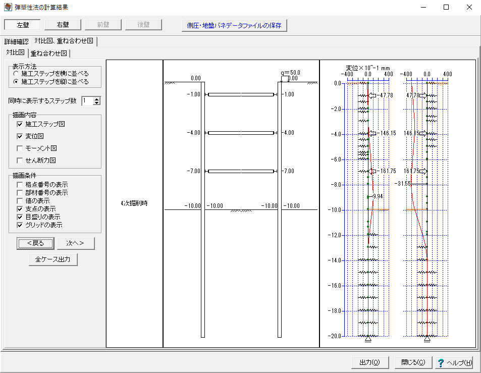The image size is (481, 373).
Task: Click the app icon in the title bar
Action: [8, 8]
